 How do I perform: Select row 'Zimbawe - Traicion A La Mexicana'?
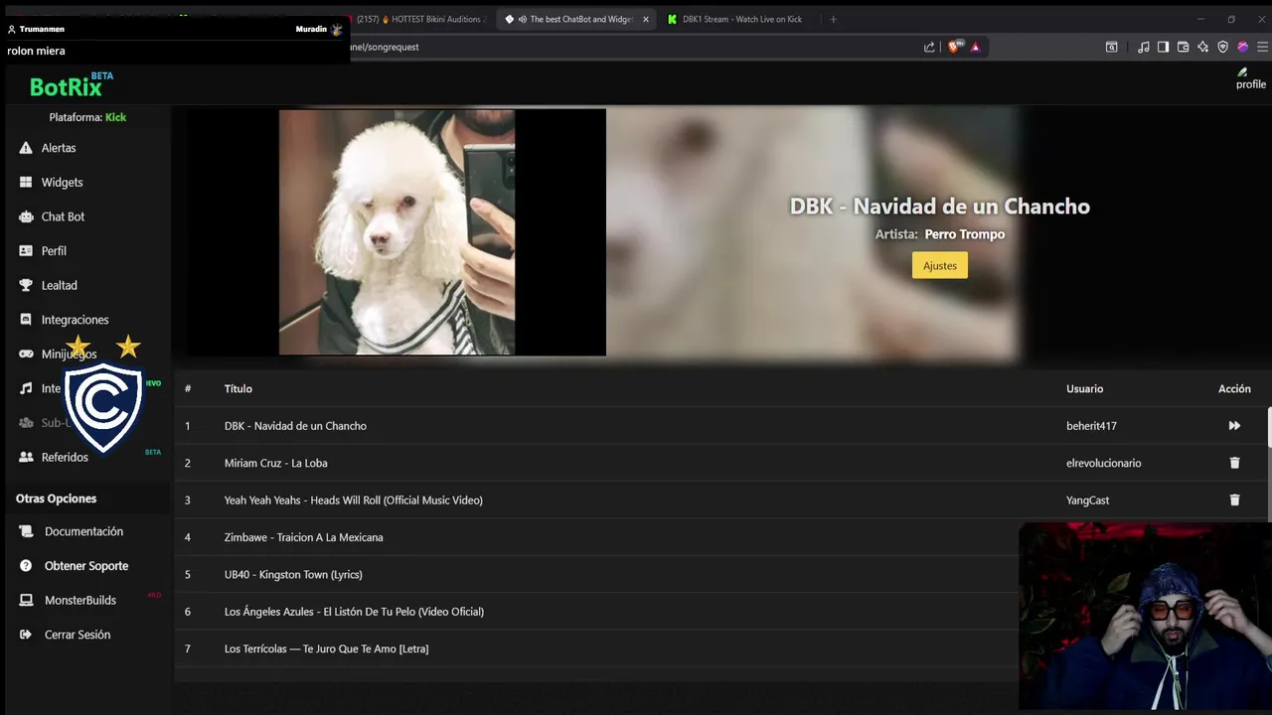tap(596, 537)
